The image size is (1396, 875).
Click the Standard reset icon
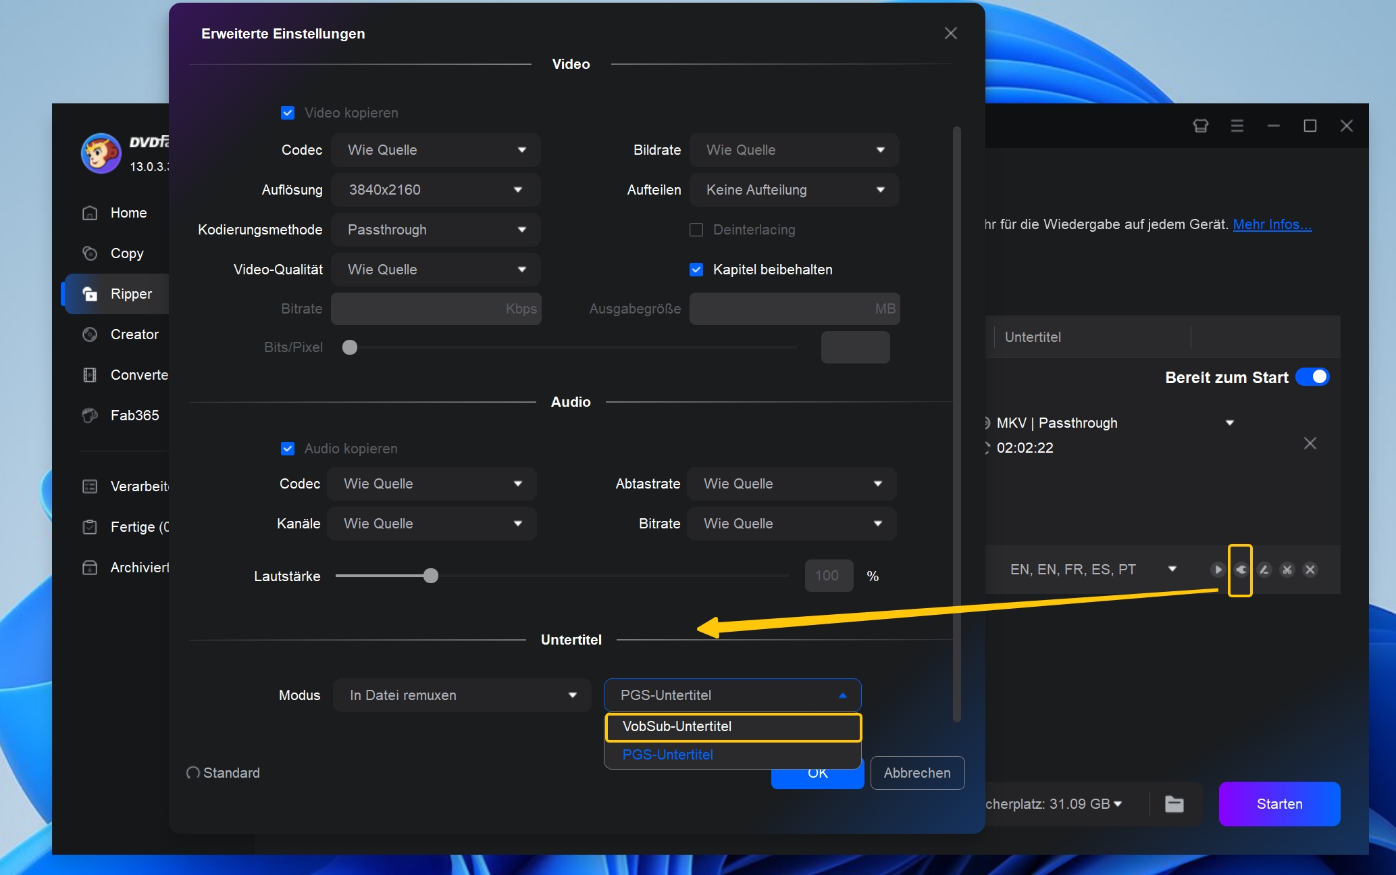(192, 773)
